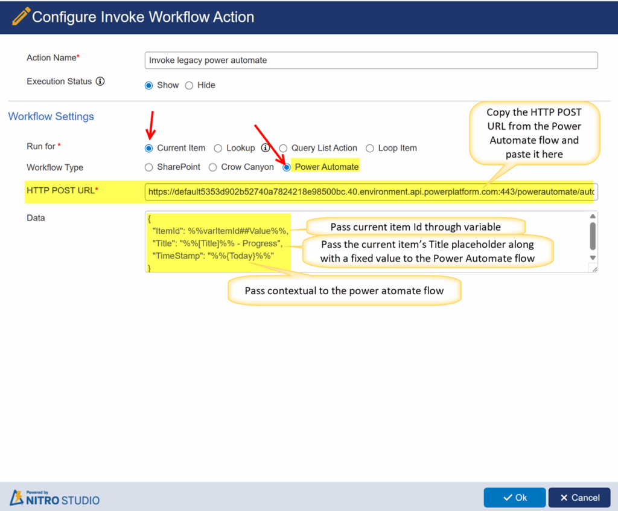Click the pencil icon in the dialog header
618x511 pixels.
(x=21, y=17)
